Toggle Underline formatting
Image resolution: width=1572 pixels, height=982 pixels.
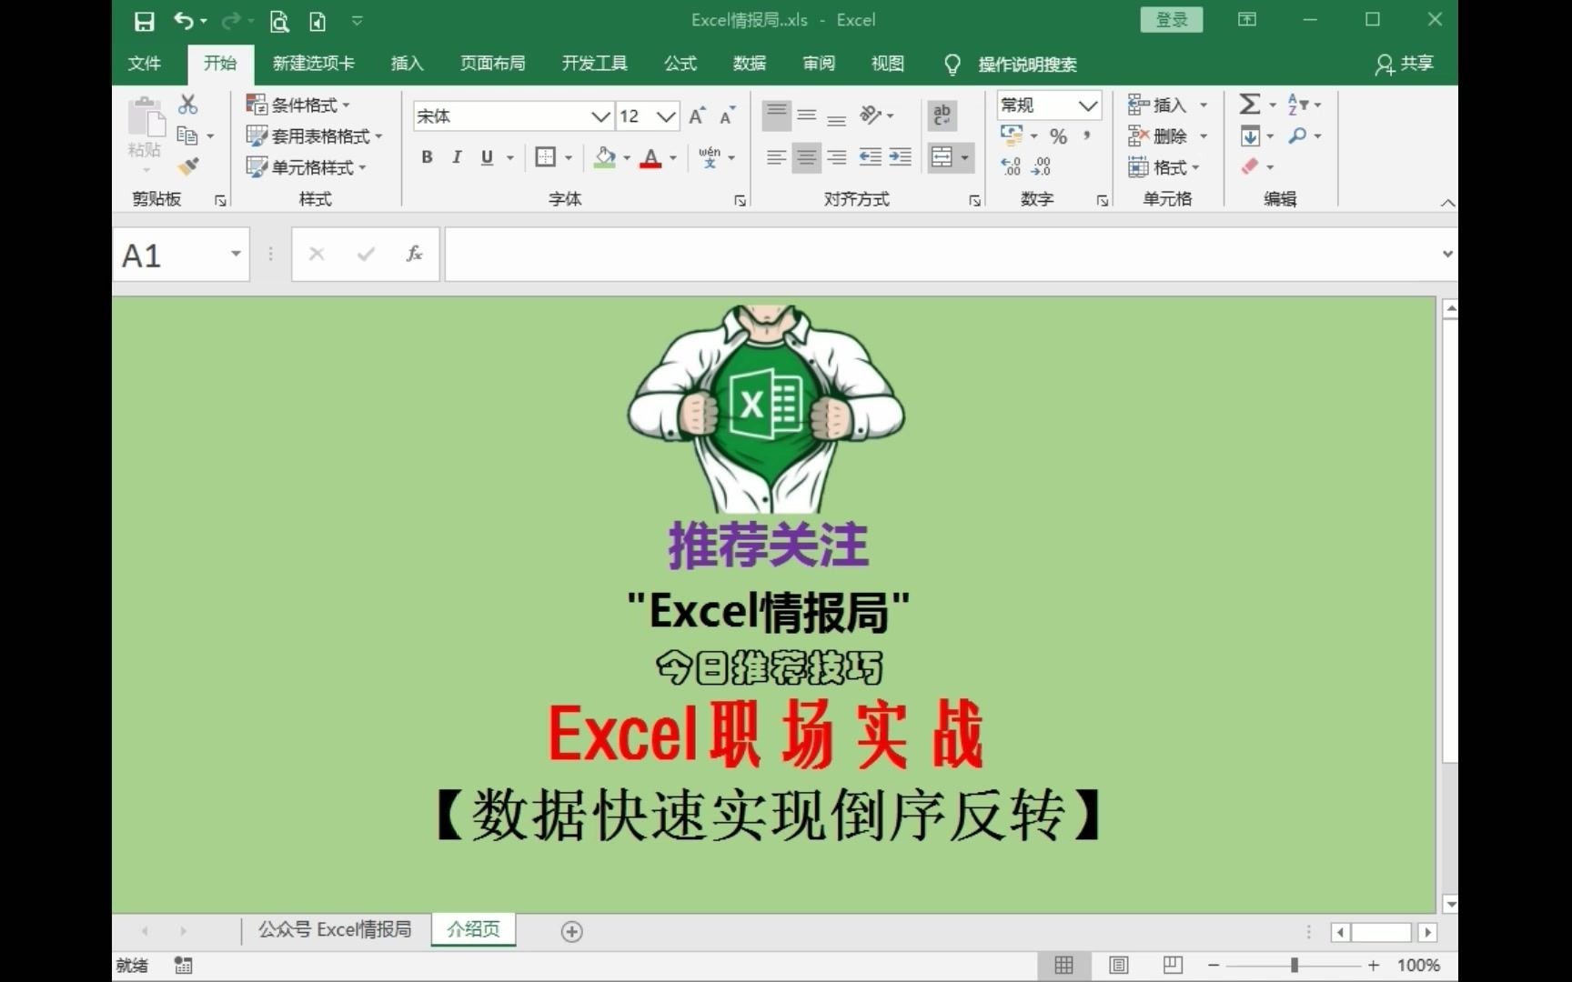coord(488,157)
